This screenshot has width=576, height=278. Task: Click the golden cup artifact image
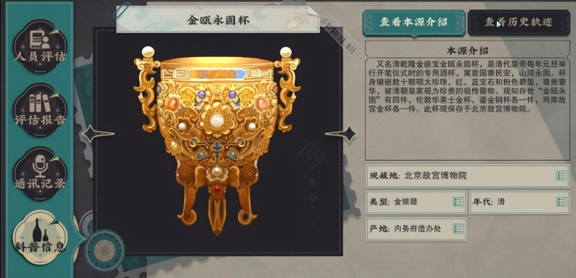point(217,140)
